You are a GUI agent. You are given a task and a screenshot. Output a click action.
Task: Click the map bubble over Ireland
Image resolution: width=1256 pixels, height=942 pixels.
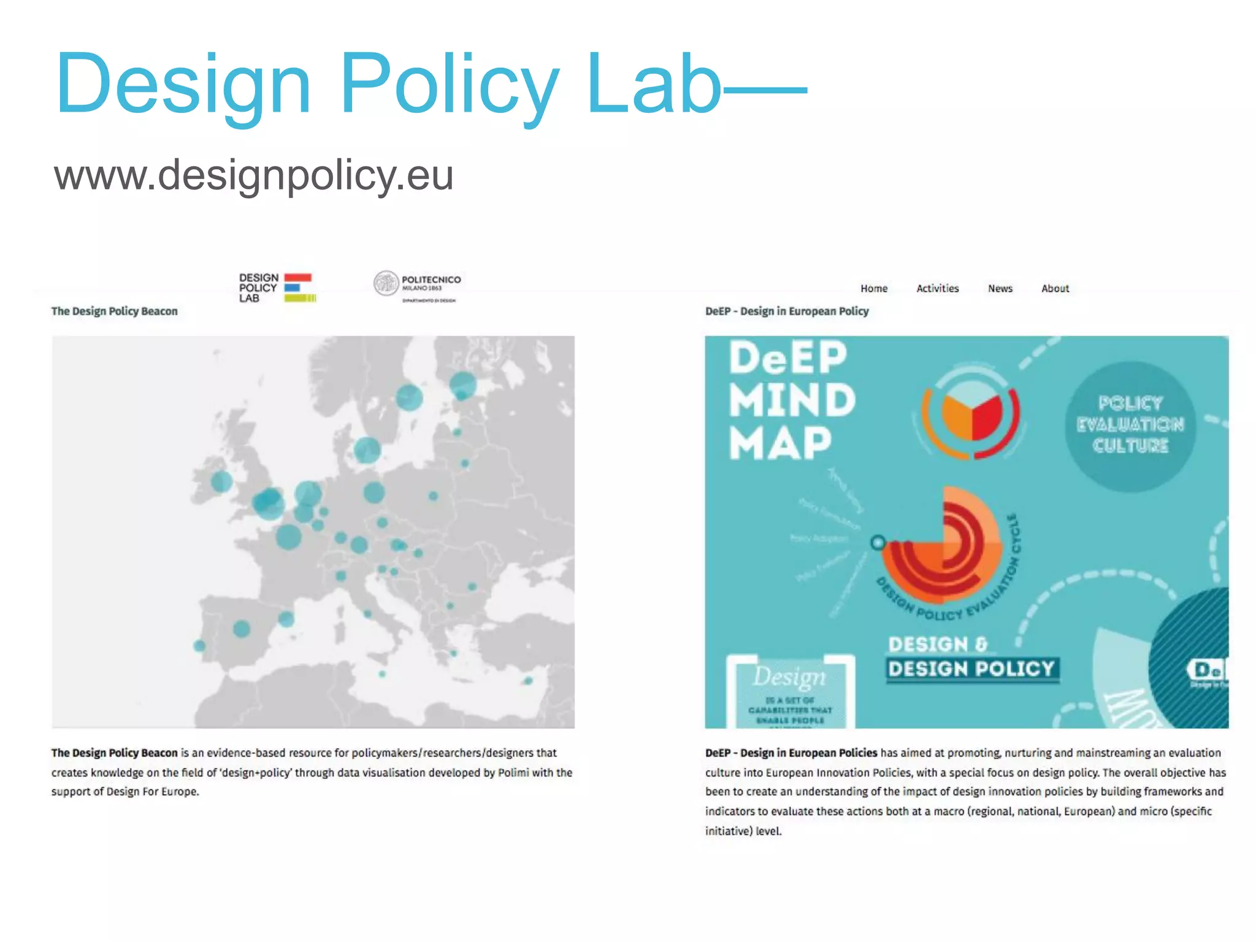(221, 481)
